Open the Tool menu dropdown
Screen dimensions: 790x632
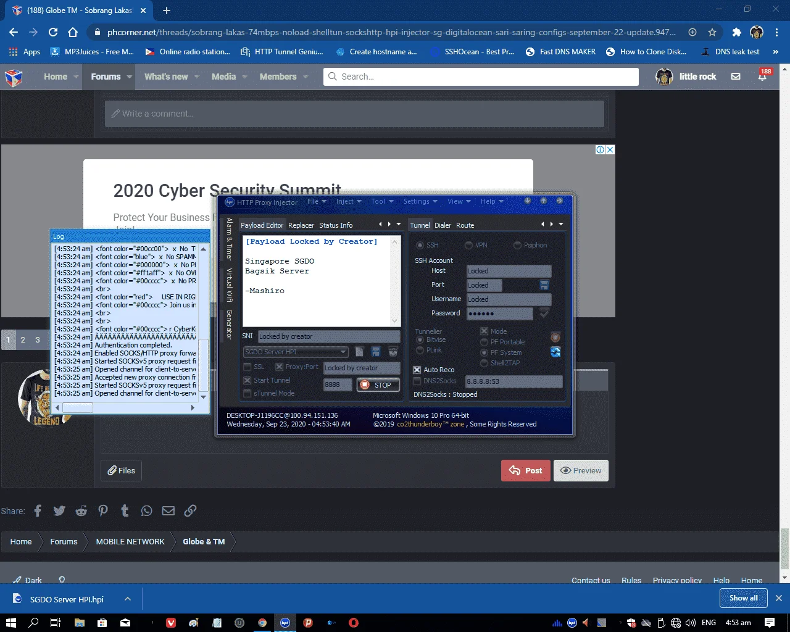click(x=381, y=201)
